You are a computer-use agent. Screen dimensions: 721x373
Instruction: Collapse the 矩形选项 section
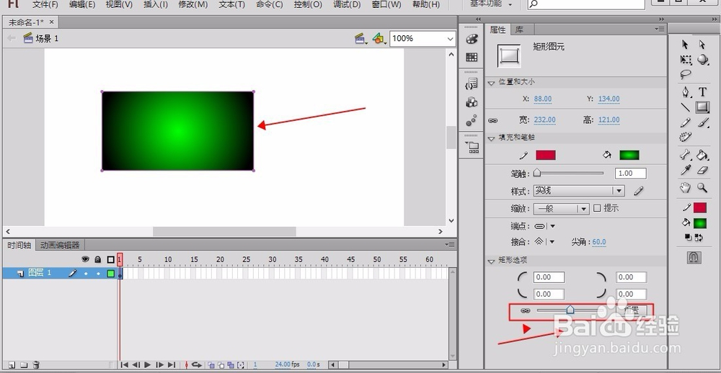[491, 261]
